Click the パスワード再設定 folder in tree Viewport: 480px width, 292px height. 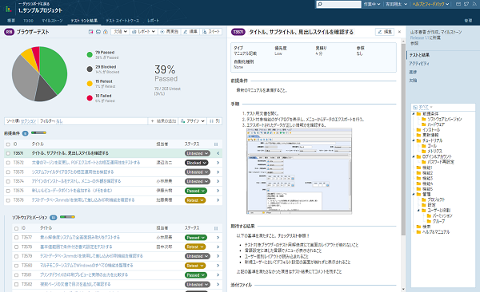point(438,162)
